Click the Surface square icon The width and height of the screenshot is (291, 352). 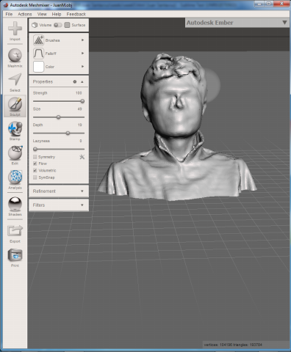pyautogui.click(x=67, y=25)
